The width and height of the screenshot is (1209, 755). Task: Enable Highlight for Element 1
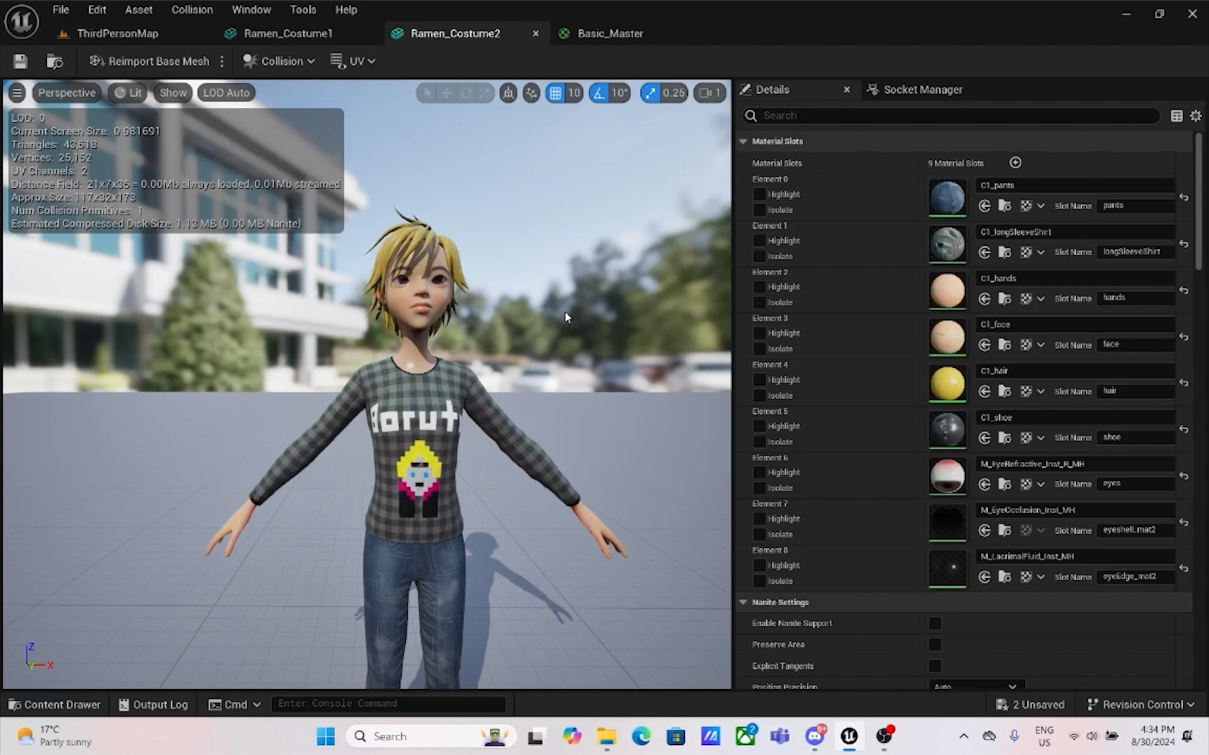(x=759, y=241)
